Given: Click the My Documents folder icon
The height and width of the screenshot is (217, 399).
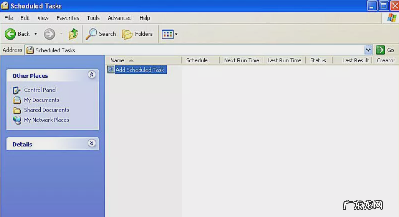Looking at the screenshot, I should (x=17, y=100).
